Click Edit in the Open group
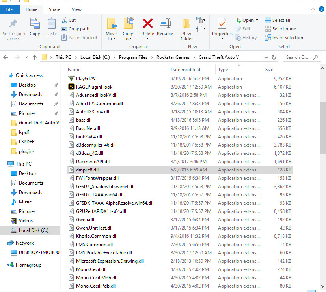Image resolution: width=326 pixels, height=292 pixels. (x=243, y=29)
